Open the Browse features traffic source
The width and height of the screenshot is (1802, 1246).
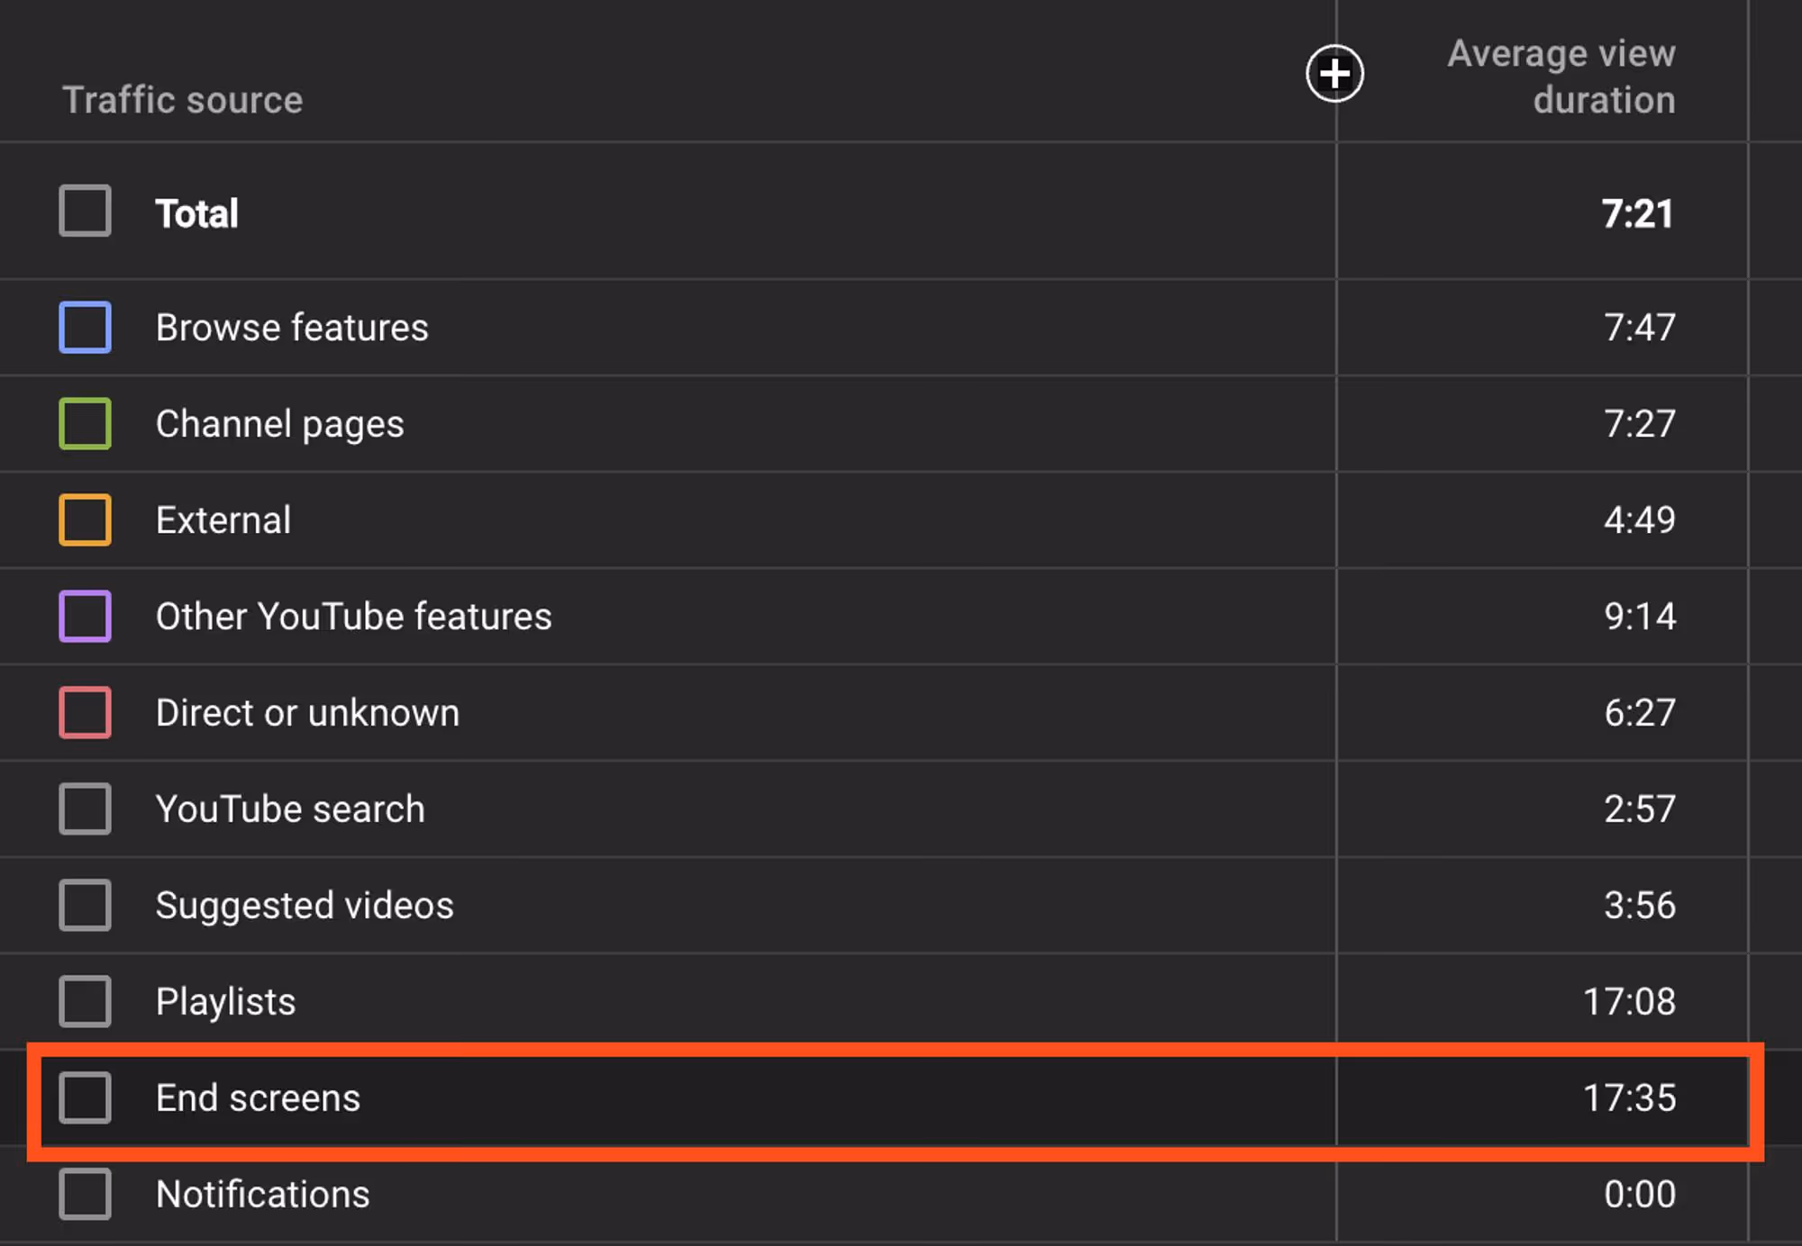pyautogui.click(x=292, y=328)
